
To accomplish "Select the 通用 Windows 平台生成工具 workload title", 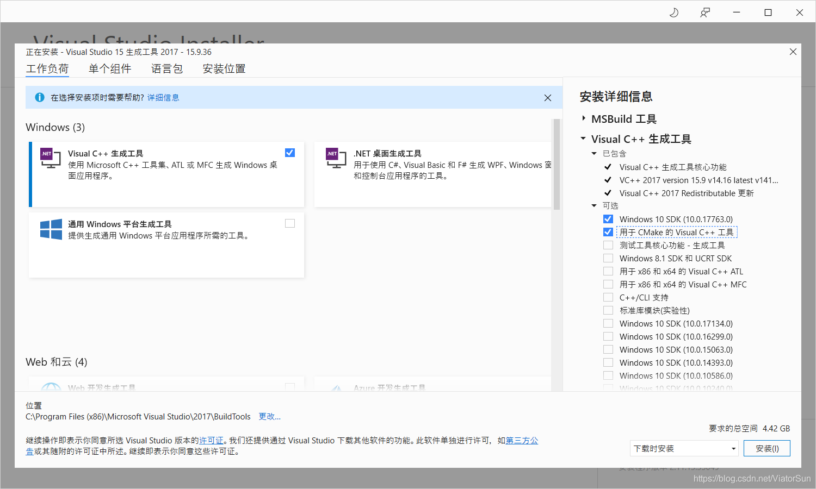I will pos(120,224).
